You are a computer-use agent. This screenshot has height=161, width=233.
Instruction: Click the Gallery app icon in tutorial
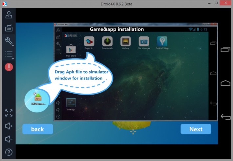tap(126, 41)
